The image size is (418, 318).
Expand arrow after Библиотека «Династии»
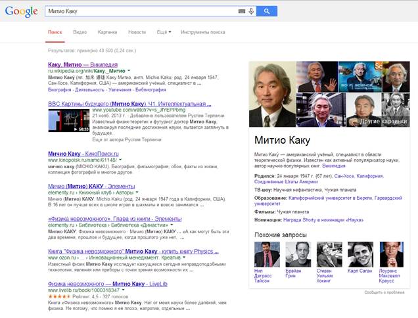point(172,225)
